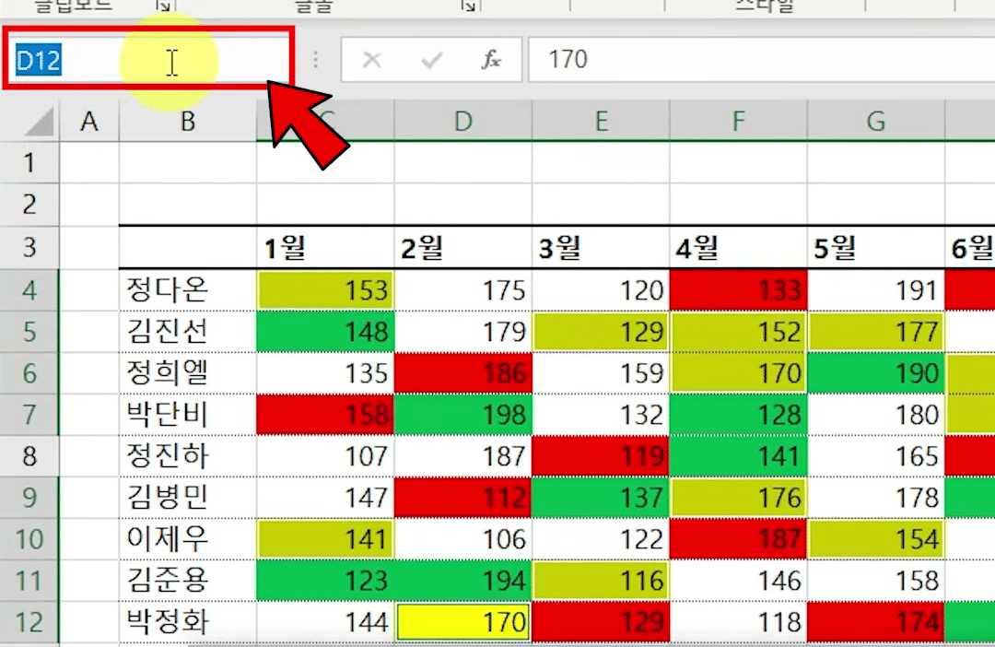The height and width of the screenshot is (647, 995).
Task: Select the 5월 header cell
Action: 876,248
